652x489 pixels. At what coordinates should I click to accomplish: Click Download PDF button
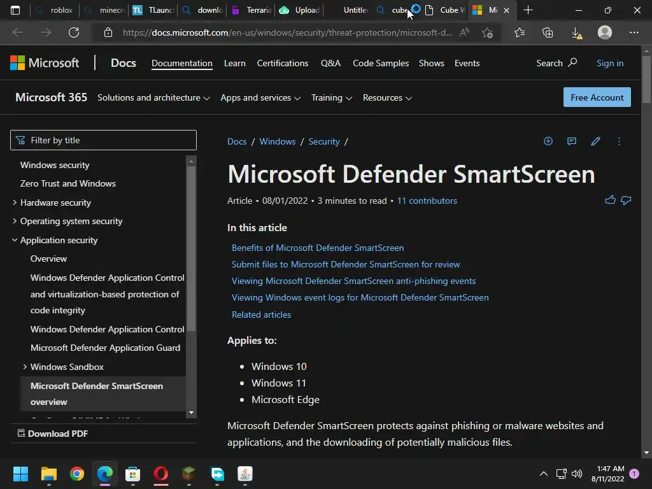pyautogui.click(x=53, y=433)
